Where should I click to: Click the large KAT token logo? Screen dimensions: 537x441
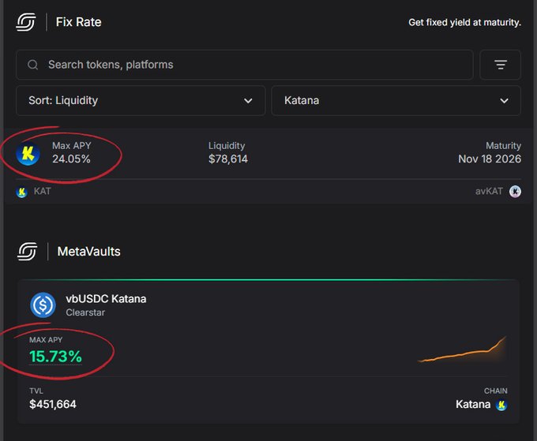[x=28, y=154]
